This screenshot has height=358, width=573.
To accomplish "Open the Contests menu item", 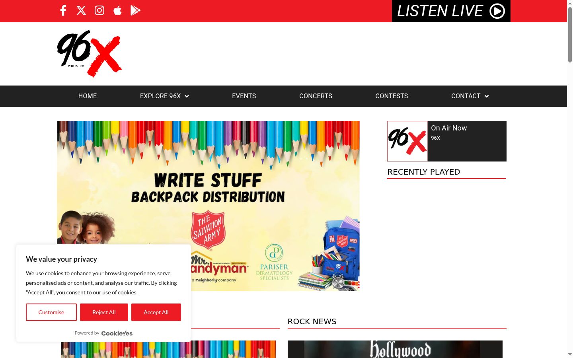I will 392,96.
